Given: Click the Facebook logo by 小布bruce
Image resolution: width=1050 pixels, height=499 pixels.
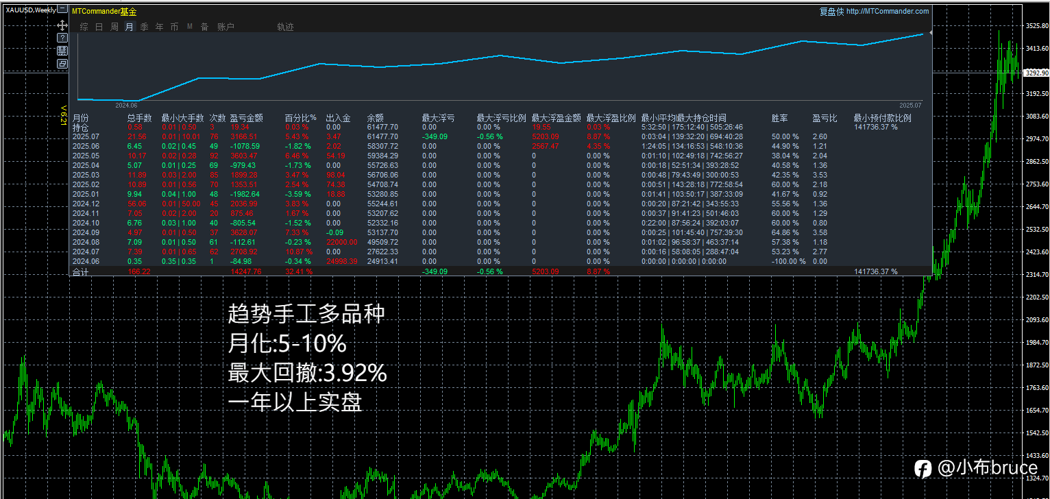Looking at the screenshot, I should (924, 469).
